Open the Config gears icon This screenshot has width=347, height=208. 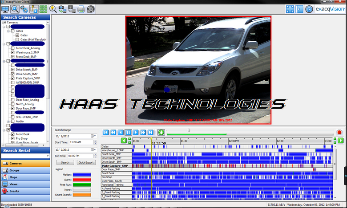click(24, 9)
